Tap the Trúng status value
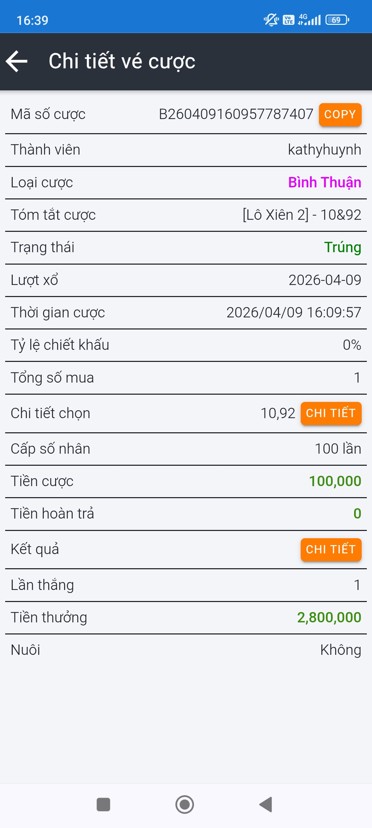 point(342,247)
